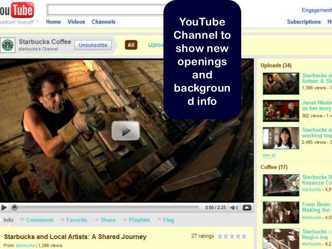This screenshot has height=249, width=332.
Task: Open the Share tab
Action: tap(108, 220)
